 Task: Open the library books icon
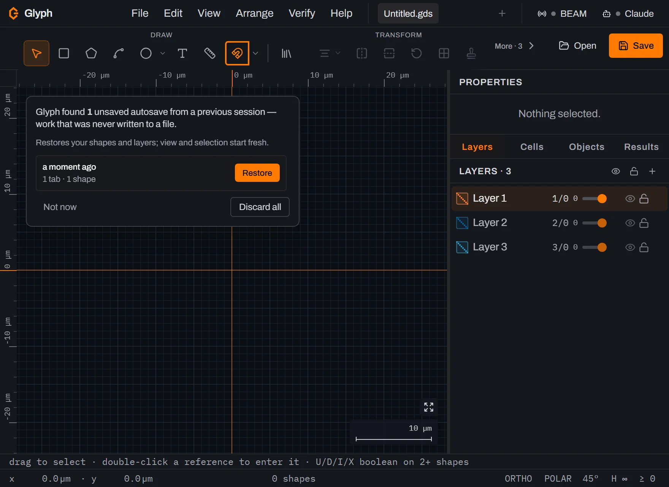click(x=286, y=53)
